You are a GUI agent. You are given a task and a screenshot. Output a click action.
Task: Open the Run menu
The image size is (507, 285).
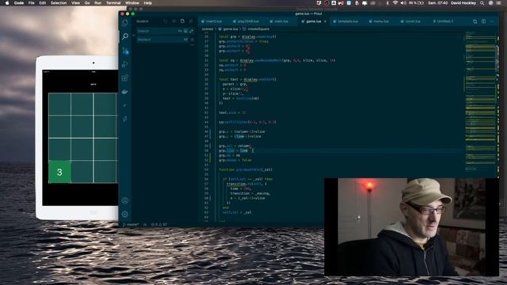[97, 3]
